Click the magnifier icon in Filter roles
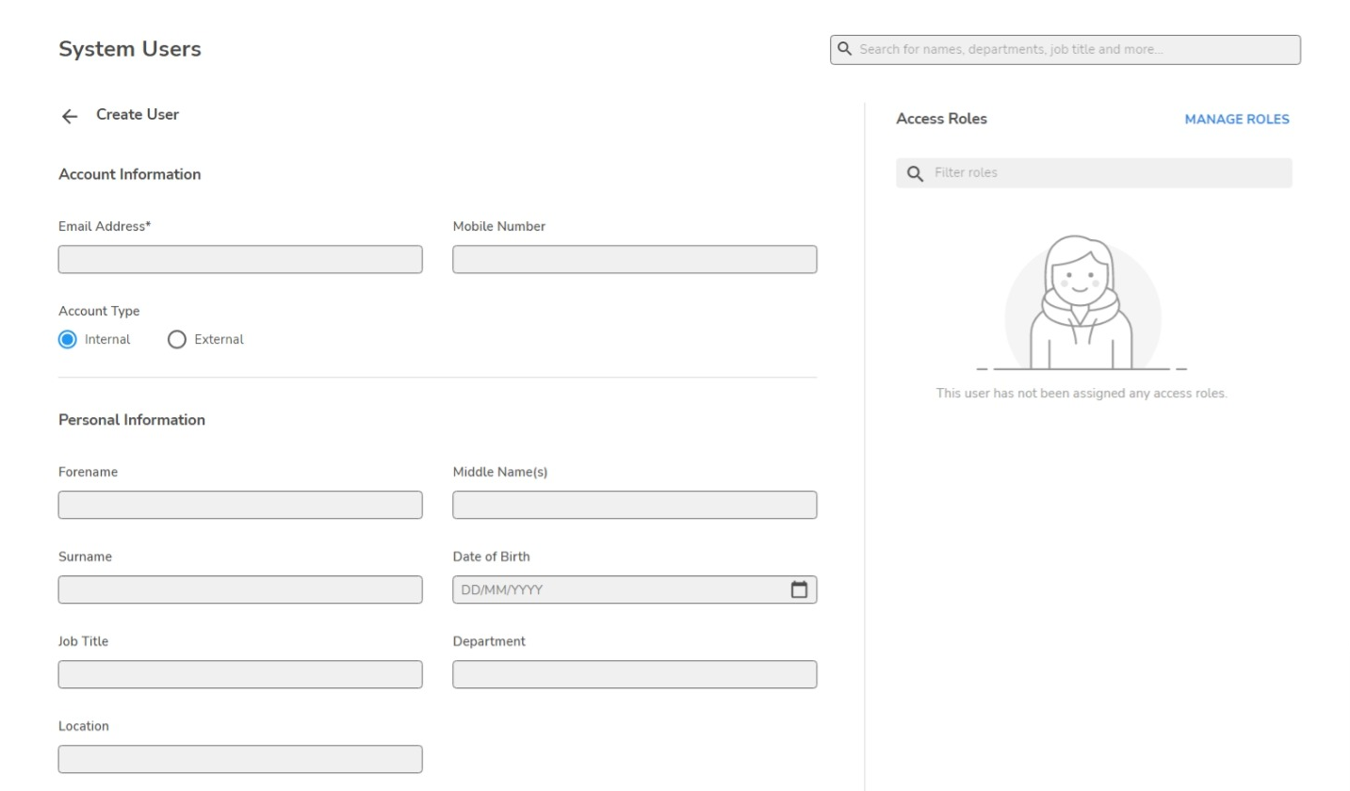1350x791 pixels. pyautogui.click(x=914, y=173)
